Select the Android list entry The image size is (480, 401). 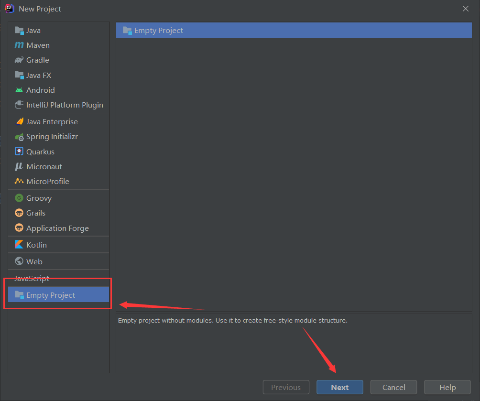point(58,90)
